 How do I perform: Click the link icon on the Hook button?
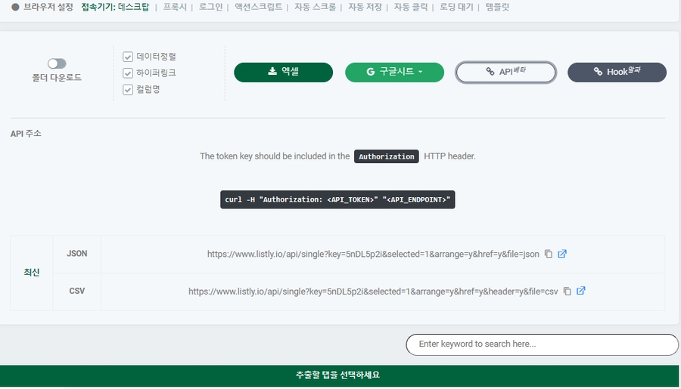(598, 72)
